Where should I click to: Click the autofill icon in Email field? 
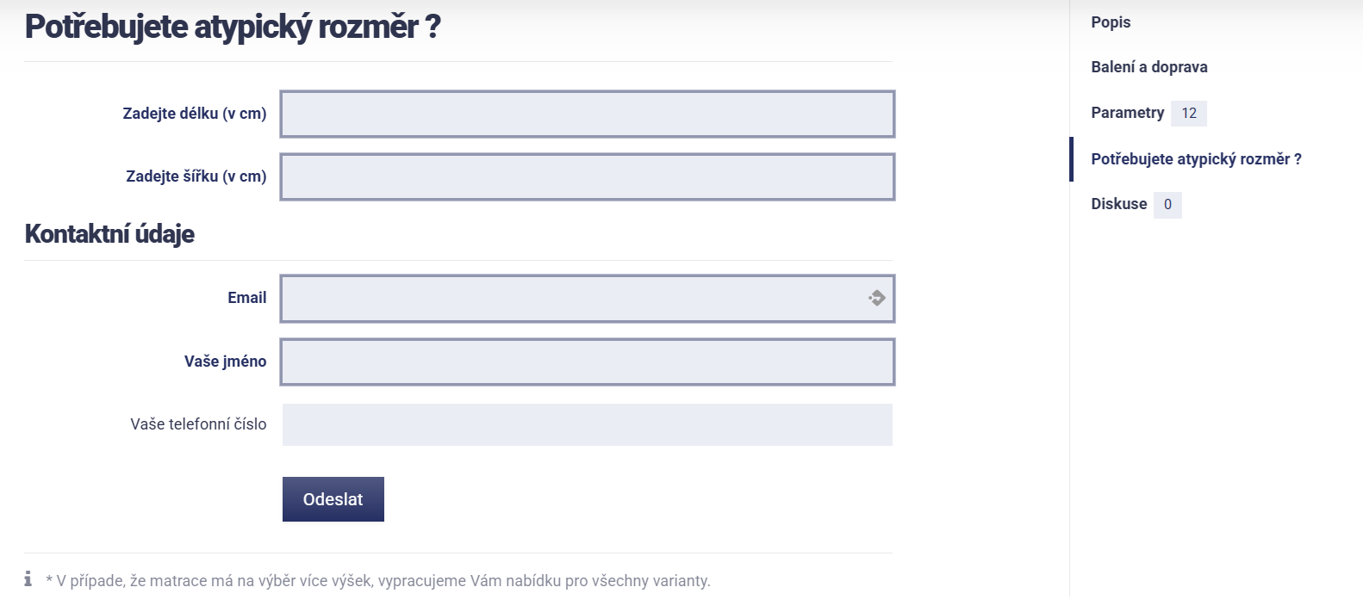[877, 298]
